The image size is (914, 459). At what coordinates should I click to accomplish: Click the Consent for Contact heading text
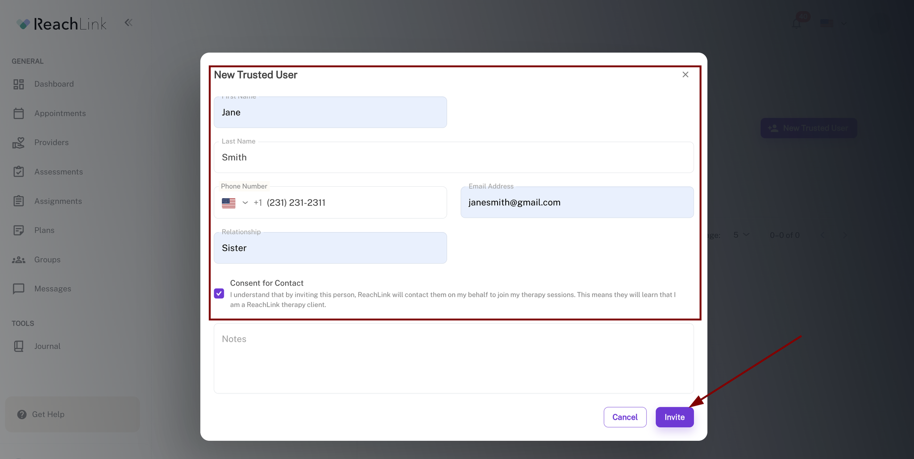(267, 283)
